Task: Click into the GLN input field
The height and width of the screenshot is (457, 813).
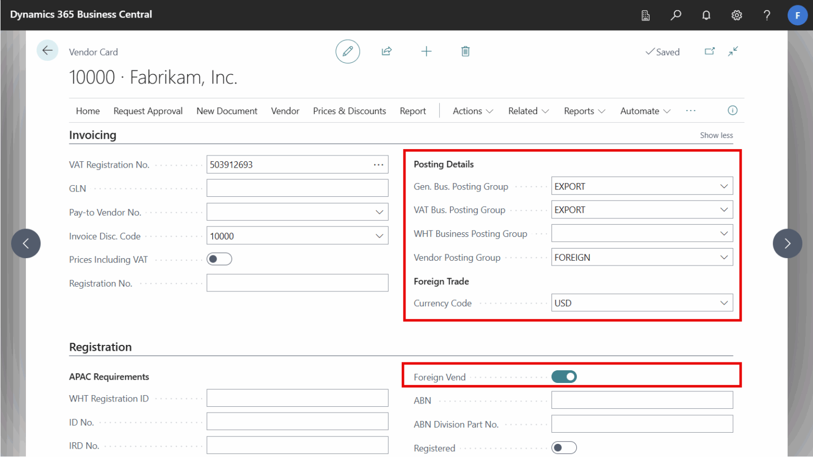Action: (297, 188)
